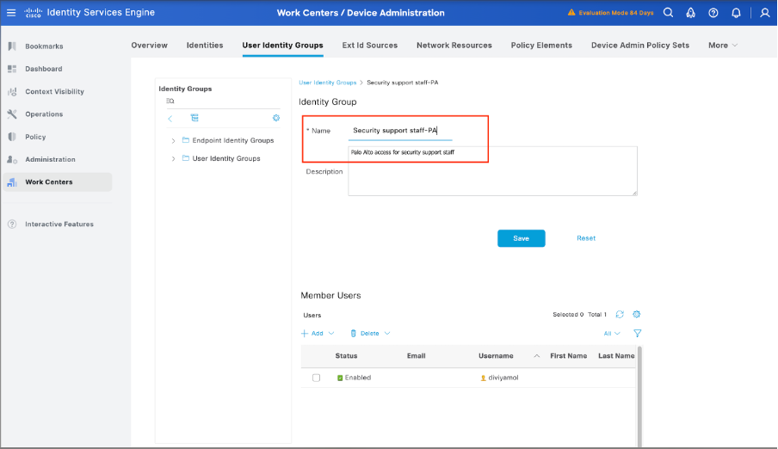Click the Identity Groups search icon
Screen dimensions: 778x449
[x=170, y=101]
